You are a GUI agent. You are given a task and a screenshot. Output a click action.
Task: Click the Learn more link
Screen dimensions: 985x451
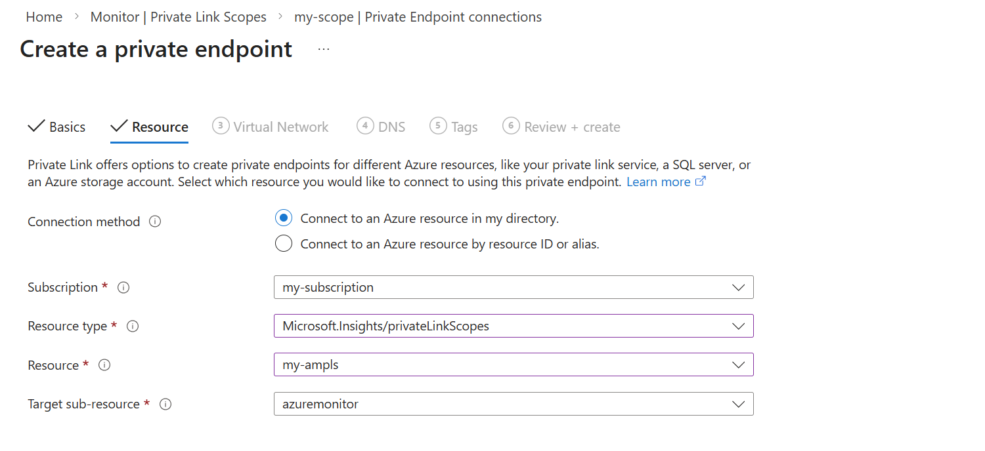pos(659,182)
